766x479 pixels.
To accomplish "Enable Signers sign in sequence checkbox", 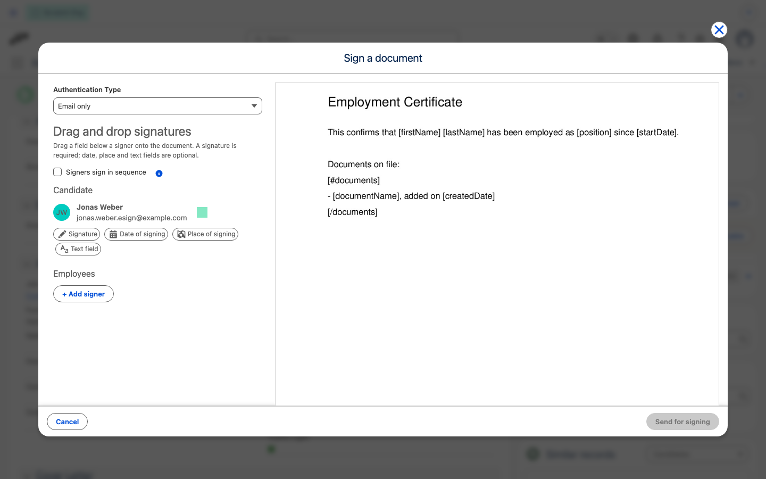I will point(57,172).
